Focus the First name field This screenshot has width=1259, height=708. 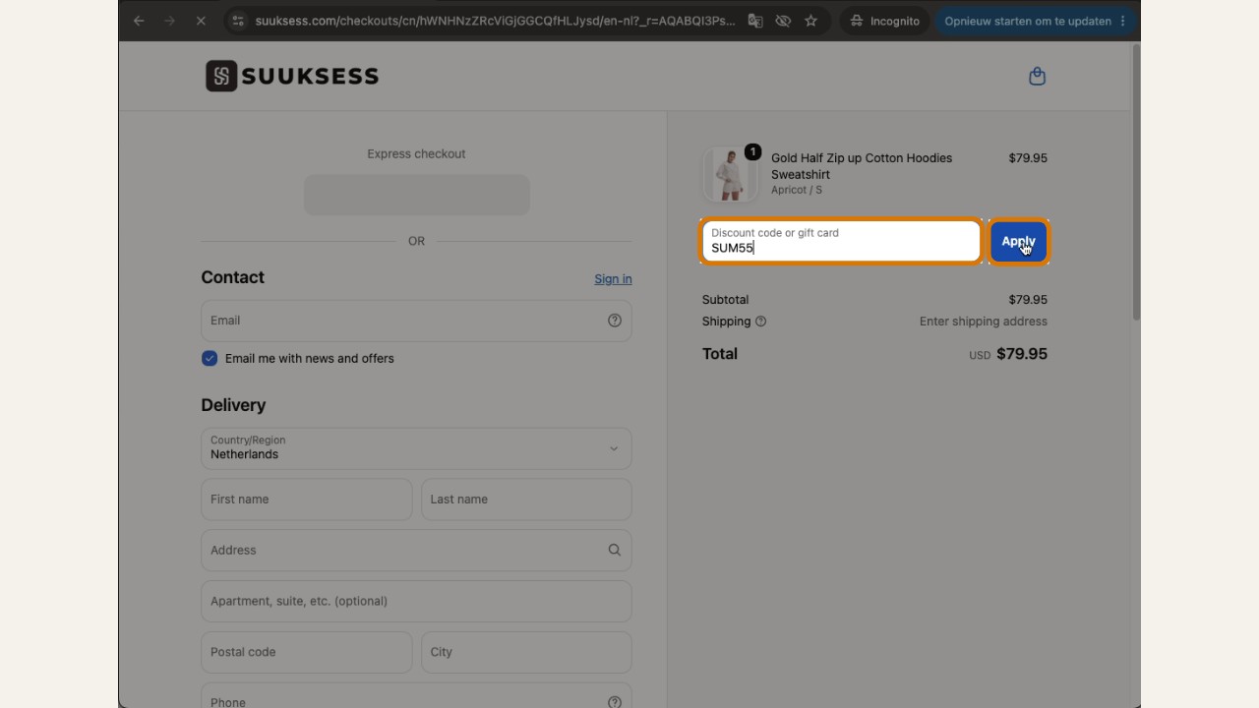306,500
